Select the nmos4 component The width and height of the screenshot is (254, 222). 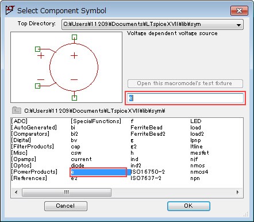pos(199,172)
